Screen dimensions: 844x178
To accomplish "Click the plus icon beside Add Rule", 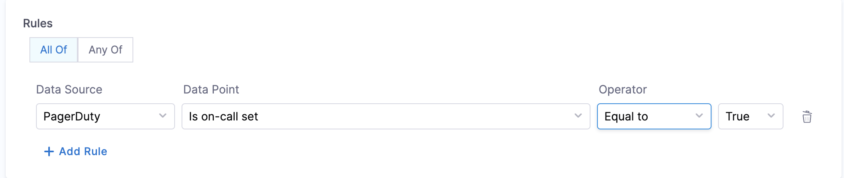I will pos(49,151).
